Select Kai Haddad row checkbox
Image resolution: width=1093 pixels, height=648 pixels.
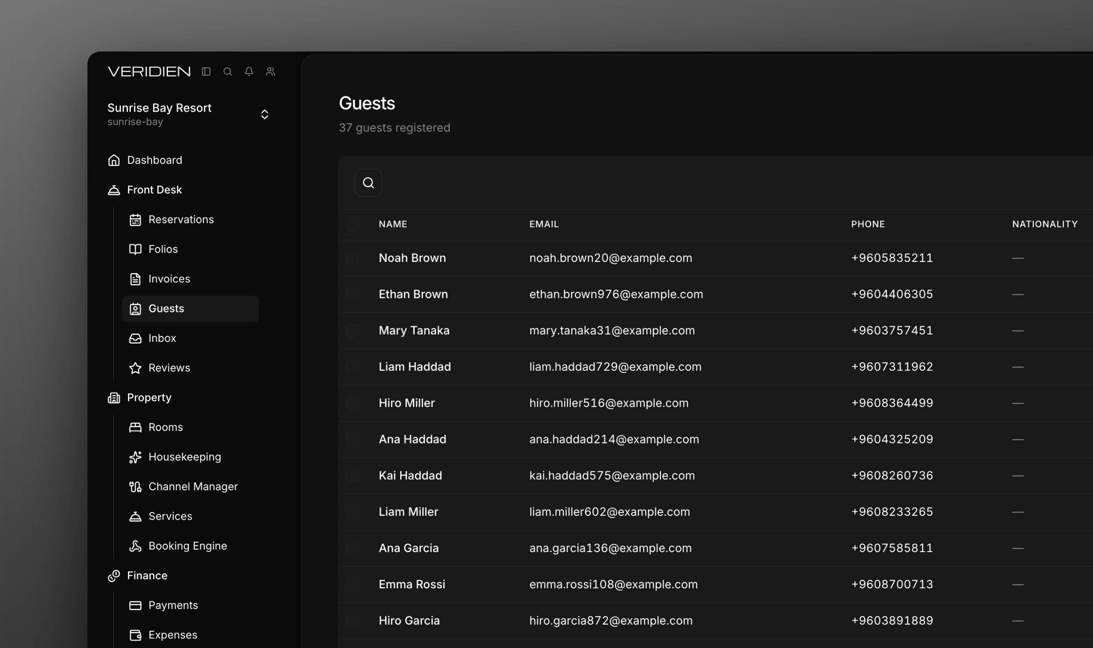pyautogui.click(x=352, y=475)
